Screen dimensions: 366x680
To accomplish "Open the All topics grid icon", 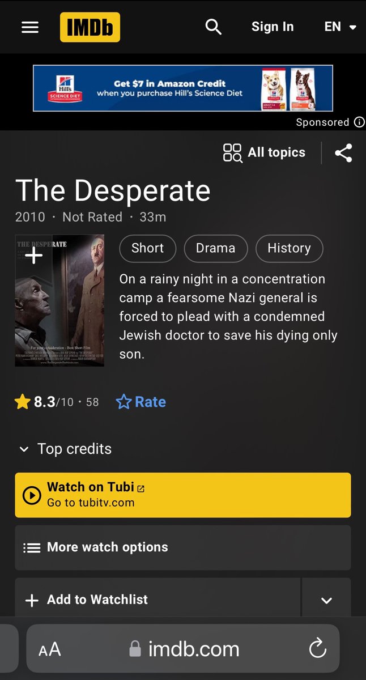I will (x=232, y=152).
